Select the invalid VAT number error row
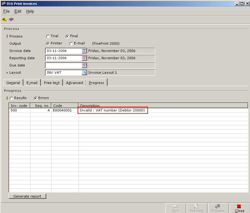250x213 pixels. click(112, 110)
